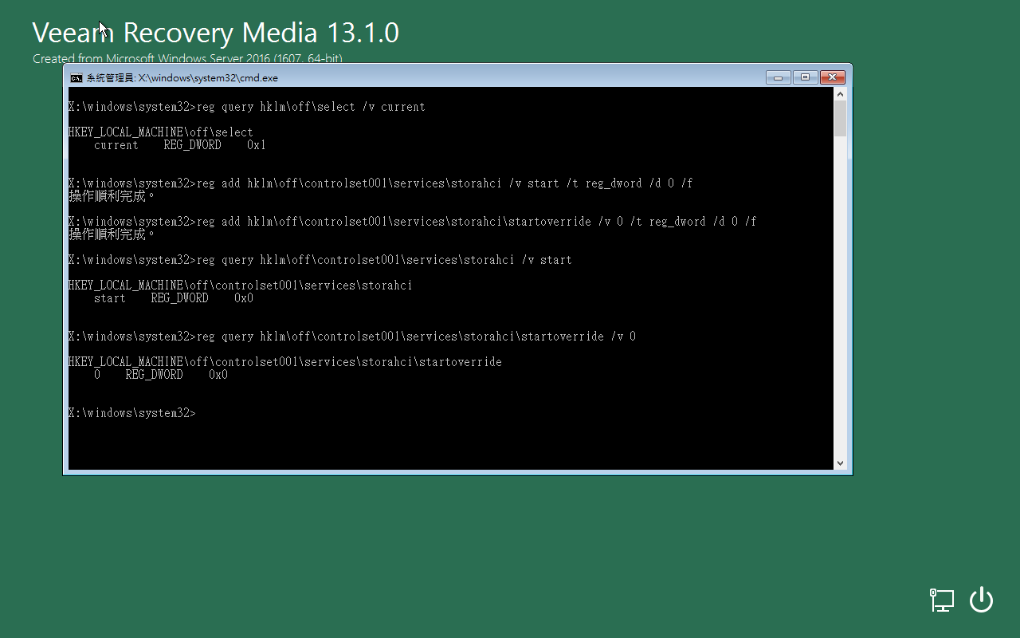Click the "...storahci\startoverride" output key line
The width and height of the screenshot is (1020, 638).
pos(285,362)
